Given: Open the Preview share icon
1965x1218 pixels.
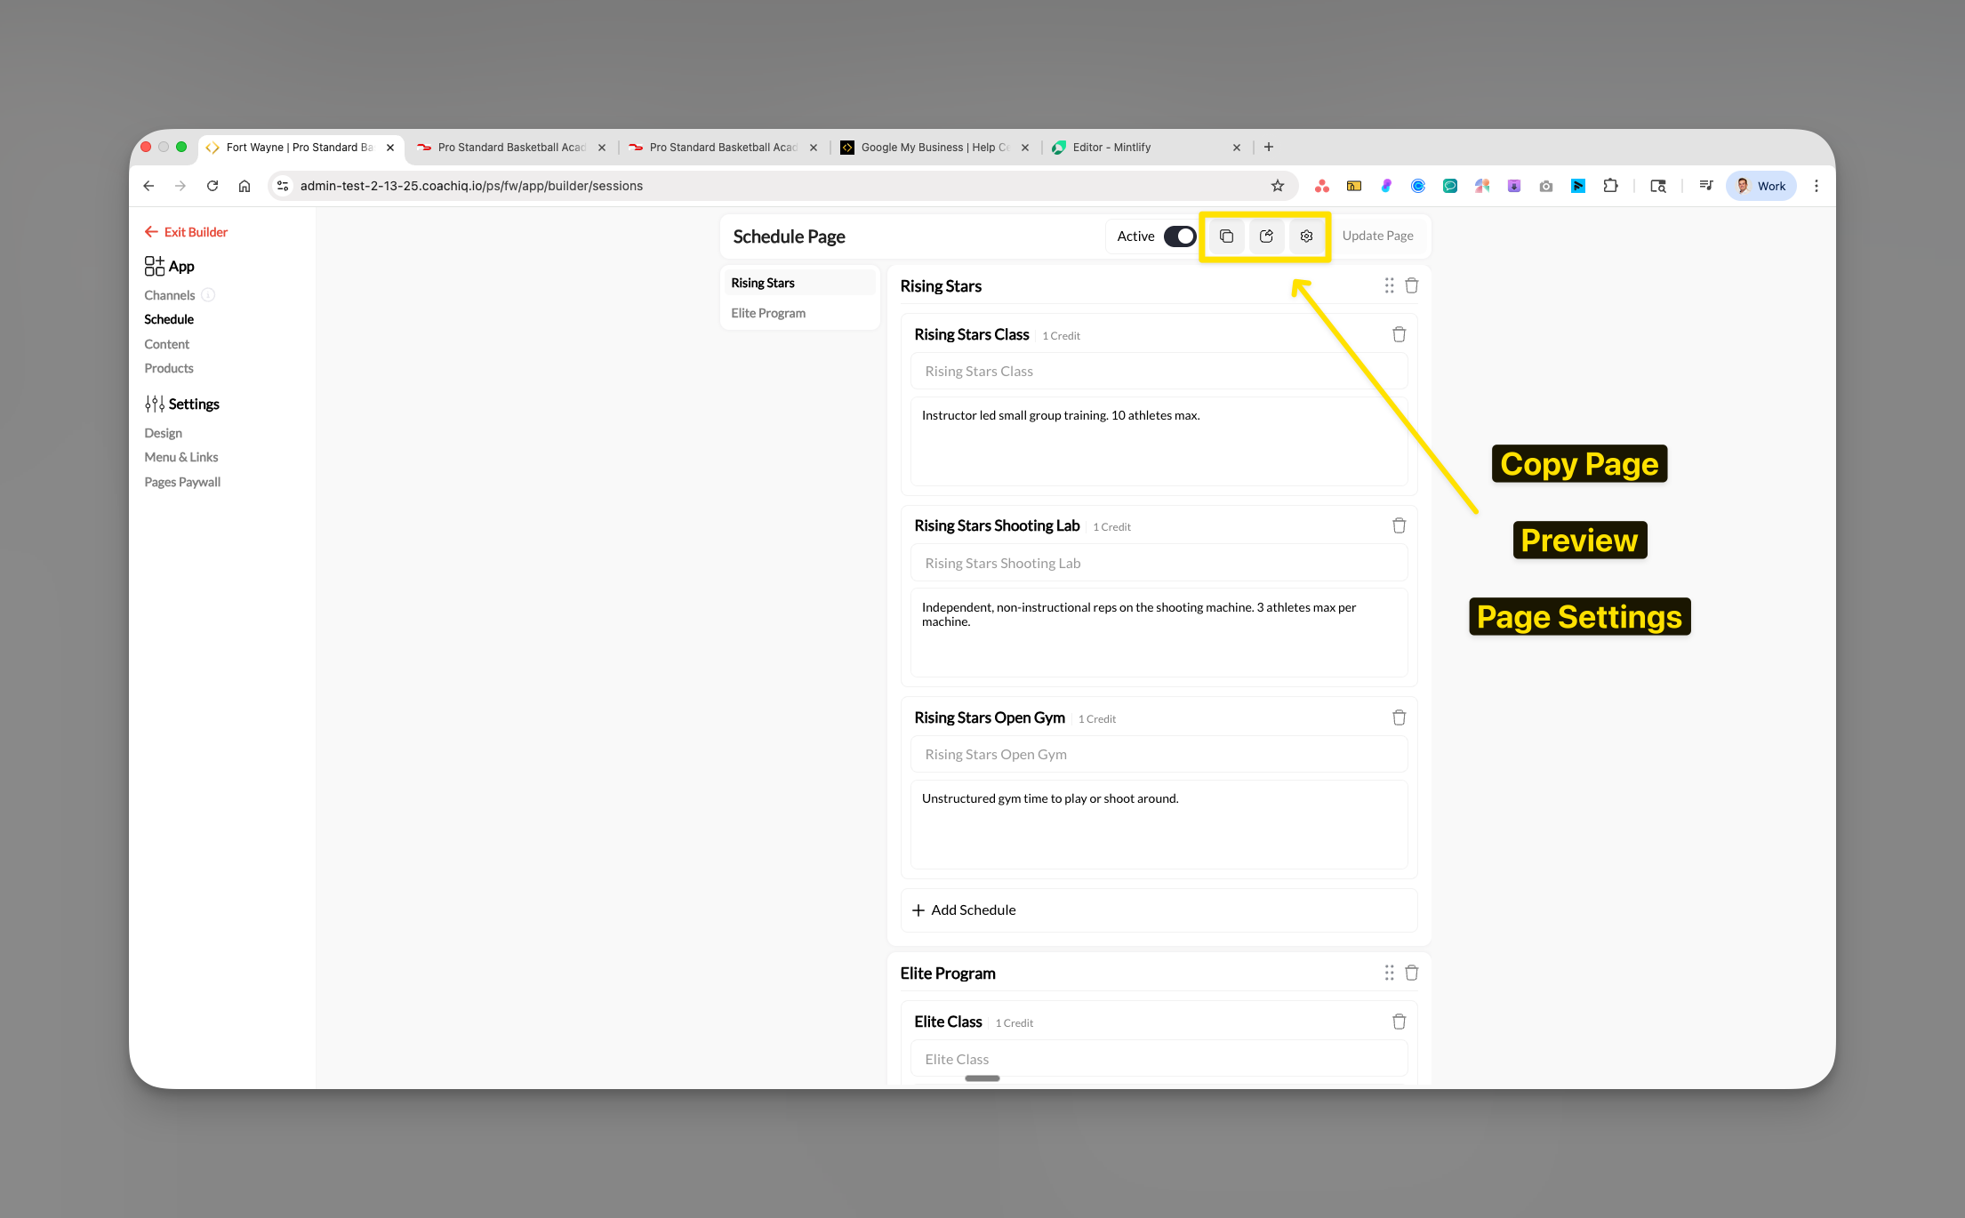Looking at the screenshot, I should pos(1266,236).
